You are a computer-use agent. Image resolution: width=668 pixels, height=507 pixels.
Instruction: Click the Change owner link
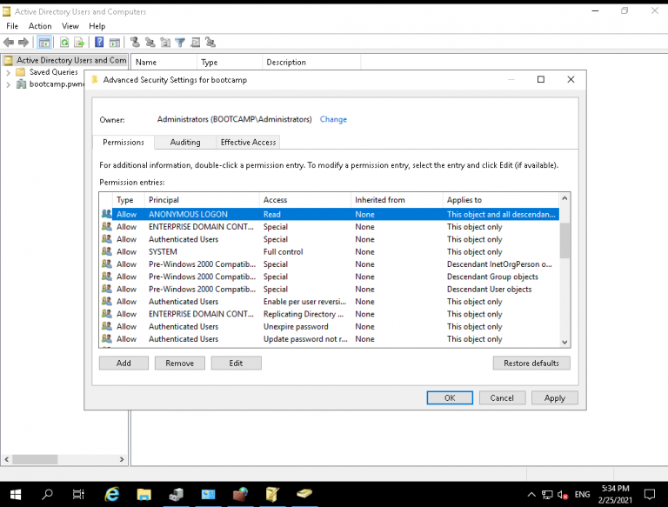coord(333,119)
